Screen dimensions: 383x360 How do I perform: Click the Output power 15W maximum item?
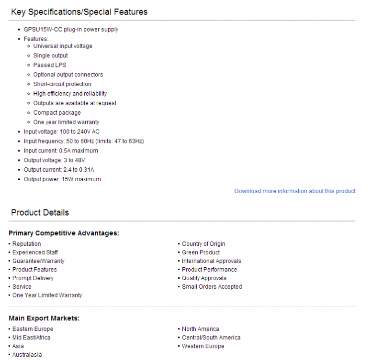tap(62, 179)
